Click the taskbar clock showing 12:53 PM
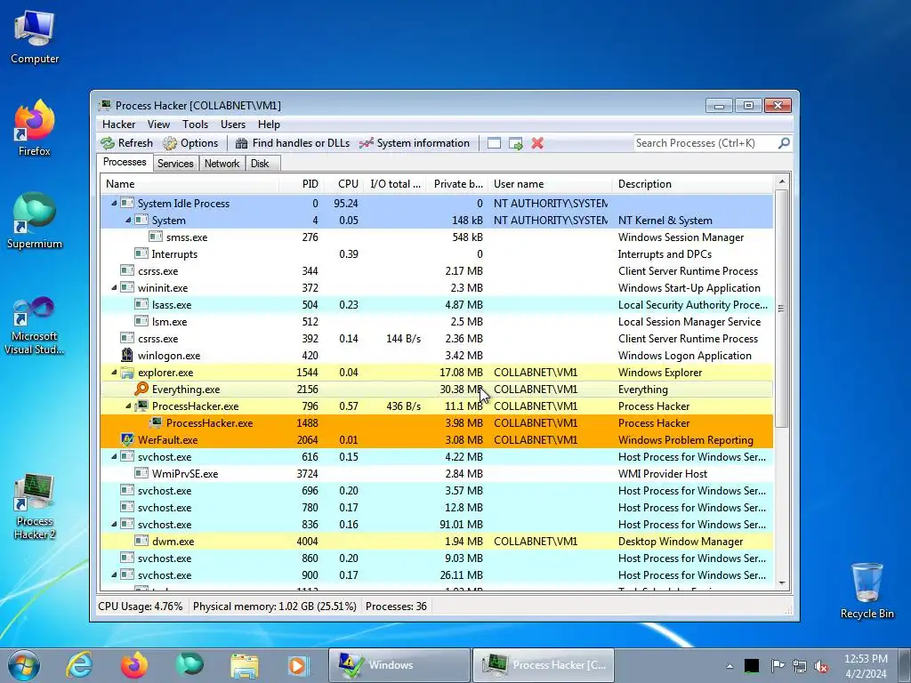Image resolution: width=911 pixels, height=683 pixels. pos(866,665)
